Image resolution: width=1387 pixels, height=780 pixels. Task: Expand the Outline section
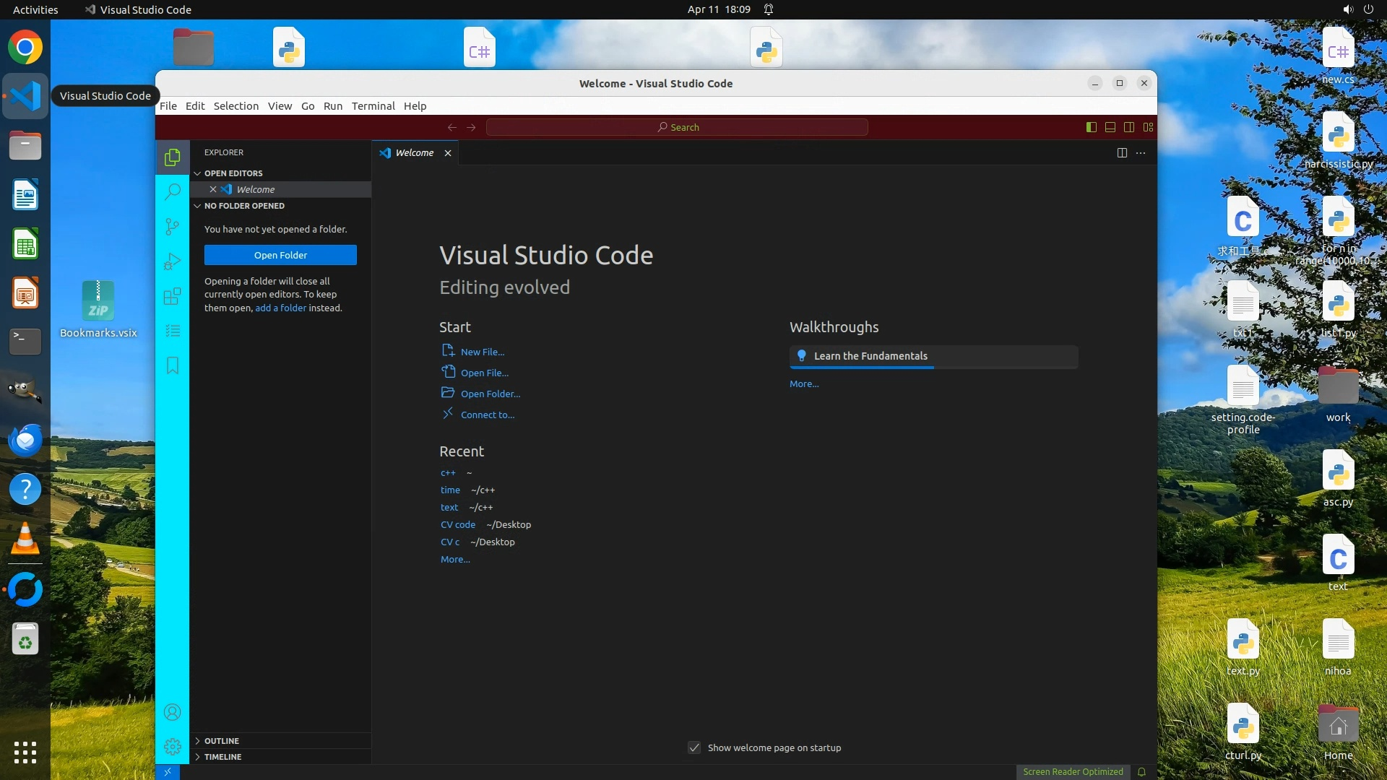tap(221, 741)
